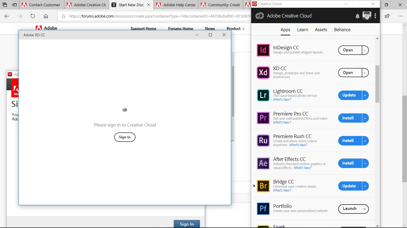
Task: Click the address bar lock icon
Action: (x=63, y=16)
